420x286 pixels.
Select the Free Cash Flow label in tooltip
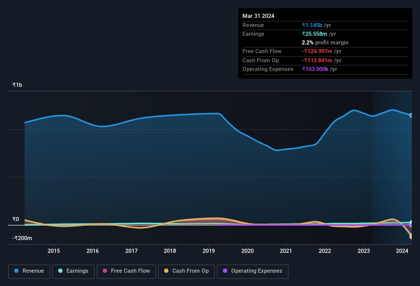tap(262, 51)
